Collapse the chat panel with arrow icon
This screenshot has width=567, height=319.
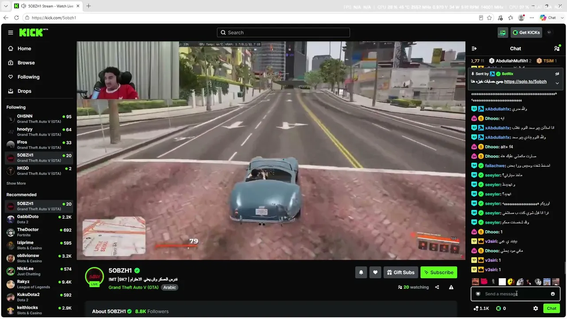[x=474, y=48]
